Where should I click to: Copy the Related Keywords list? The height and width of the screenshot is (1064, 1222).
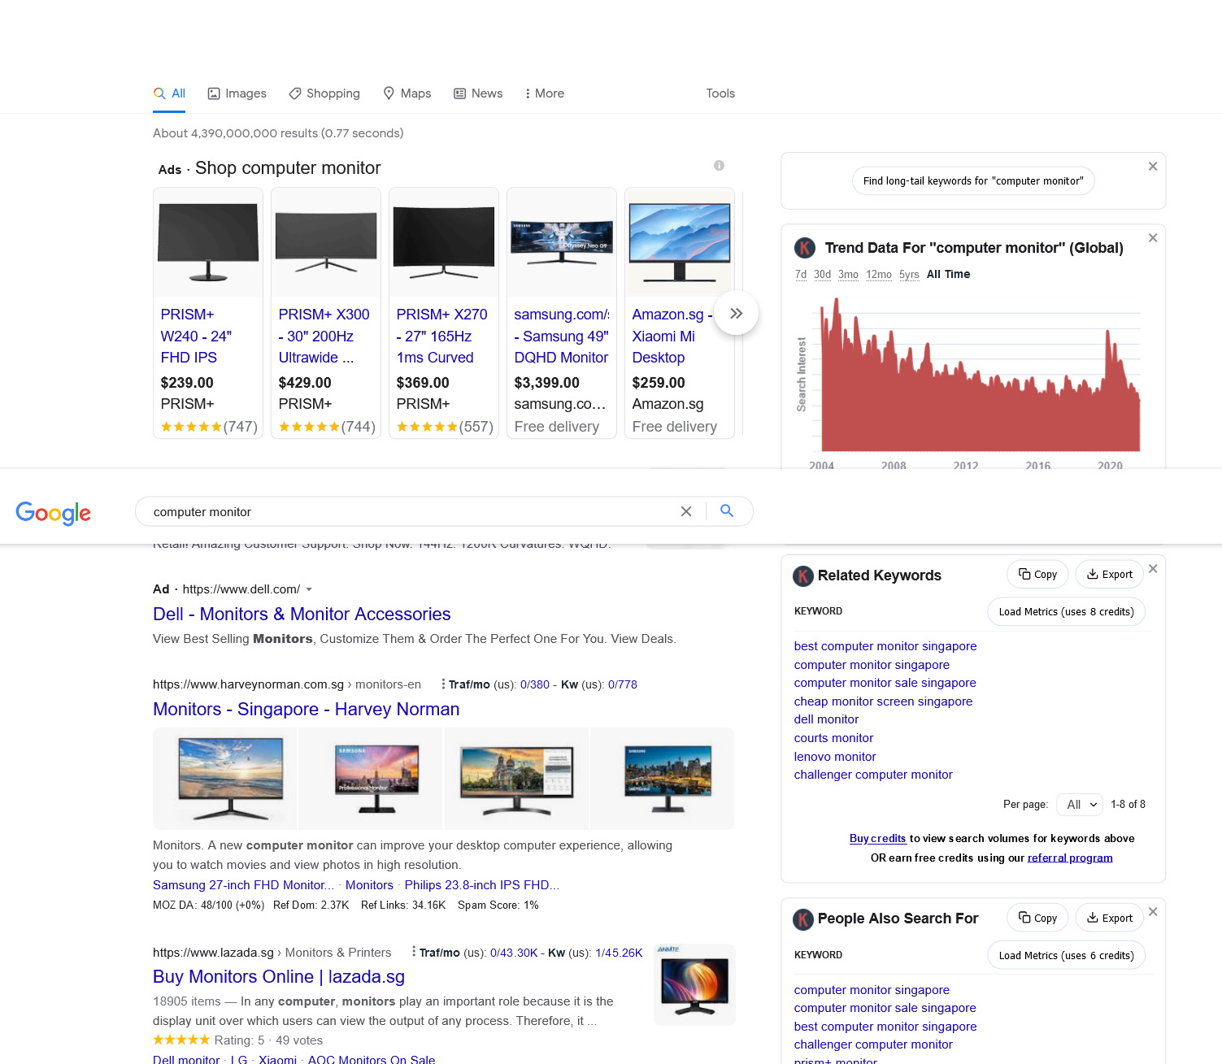(x=1037, y=574)
